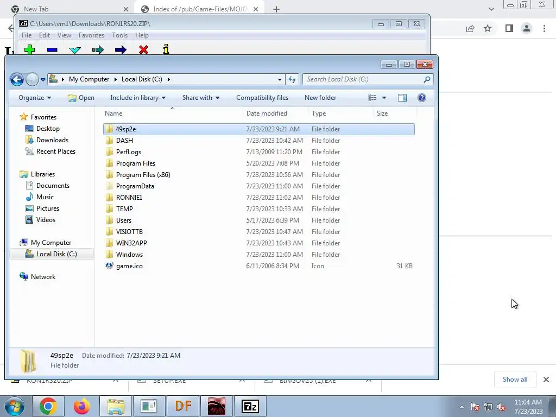Click the muted volume tray icon
556x417 pixels.
tap(501, 407)
